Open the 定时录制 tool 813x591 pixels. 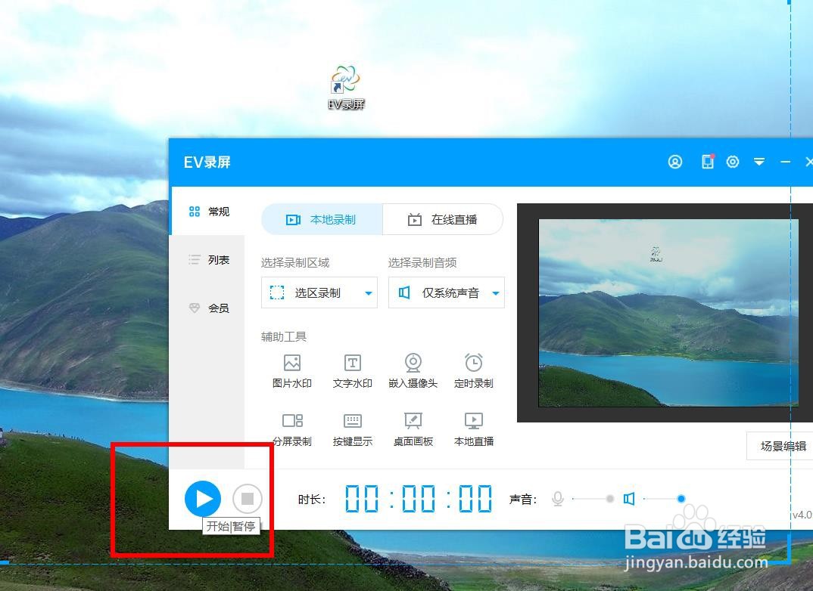(x=473, y=371)
